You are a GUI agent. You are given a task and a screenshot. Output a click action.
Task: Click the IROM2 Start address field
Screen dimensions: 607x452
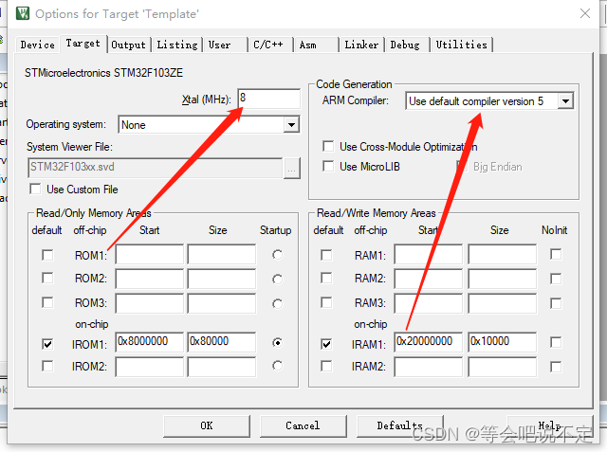[x=150, y=367]
